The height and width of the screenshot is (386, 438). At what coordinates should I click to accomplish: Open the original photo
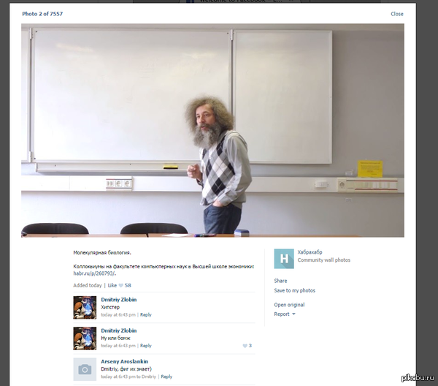(x=289, y=304)
